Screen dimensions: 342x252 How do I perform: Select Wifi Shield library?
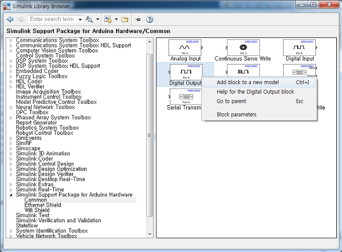tap(37, 210)
